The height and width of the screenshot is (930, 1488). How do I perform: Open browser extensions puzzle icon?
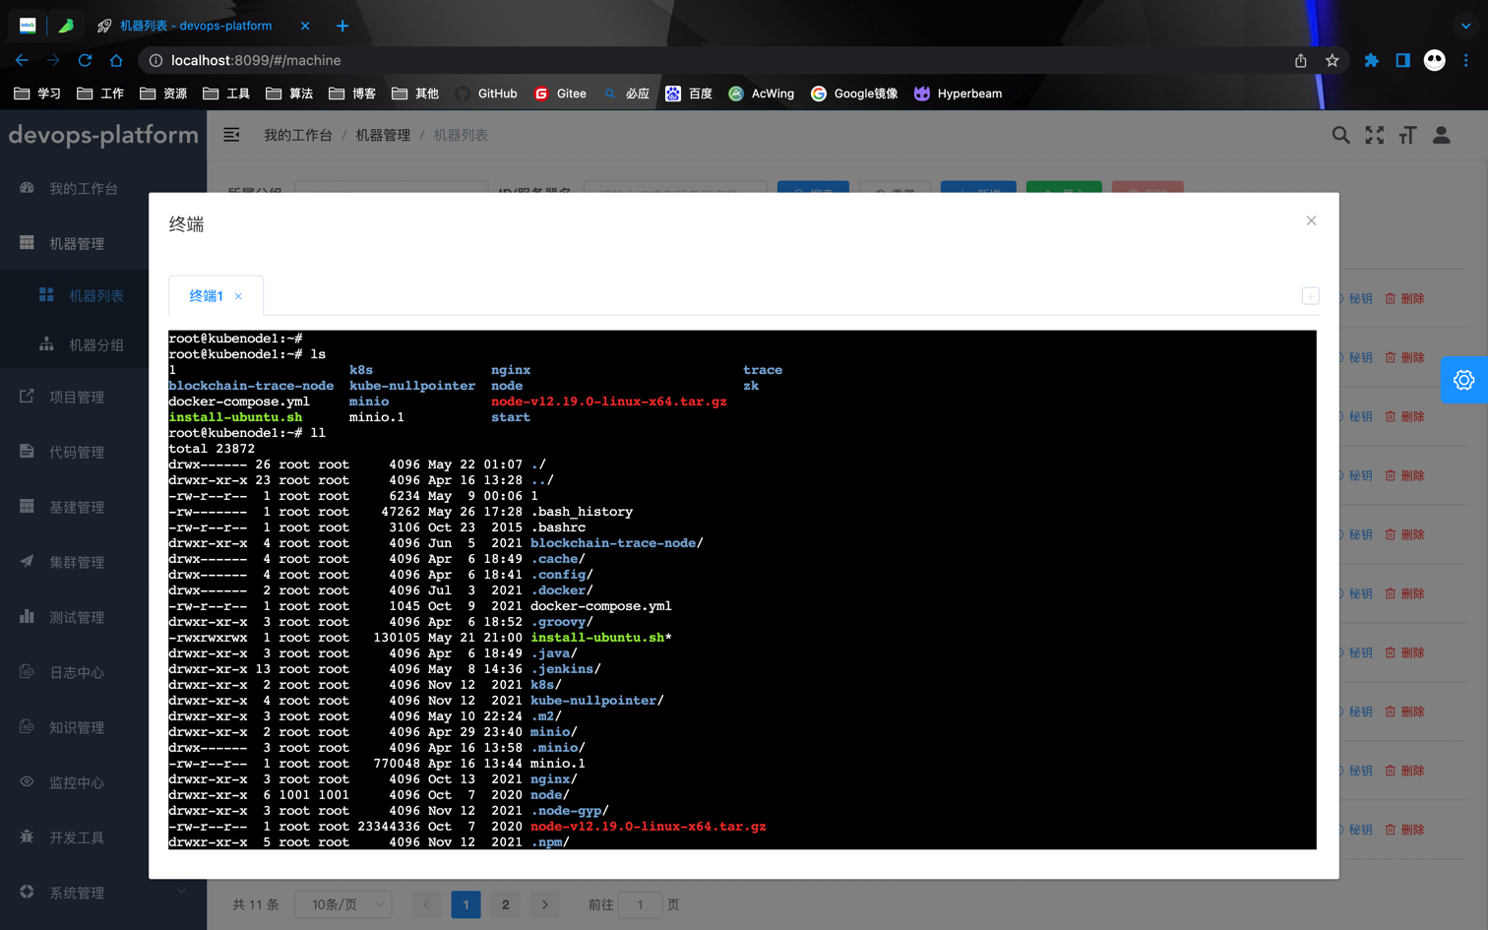1371,60
